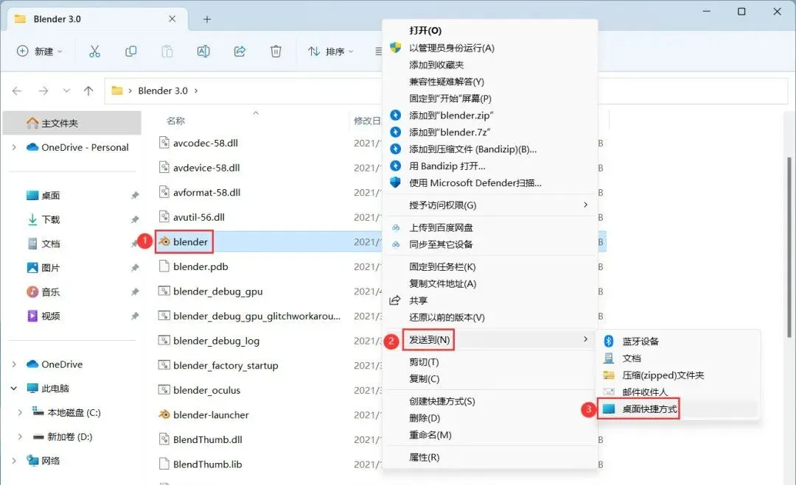Open 音乐 music folder
Image resolution: width=796 pixels, height=485 pixels.
tap(50, 292)
